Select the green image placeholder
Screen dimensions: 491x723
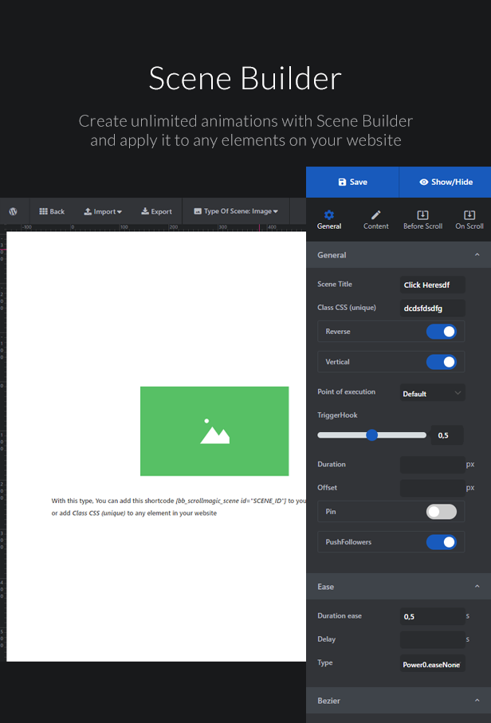214,431
